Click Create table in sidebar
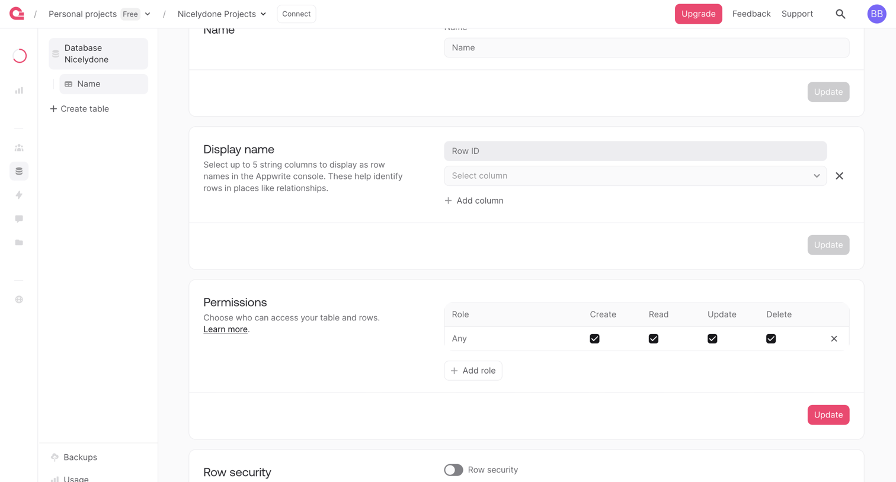 [79, 109]
